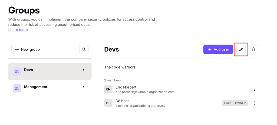Click the '2 members' count label
This screenshot has width=277, height=125.
click(113, 80)
